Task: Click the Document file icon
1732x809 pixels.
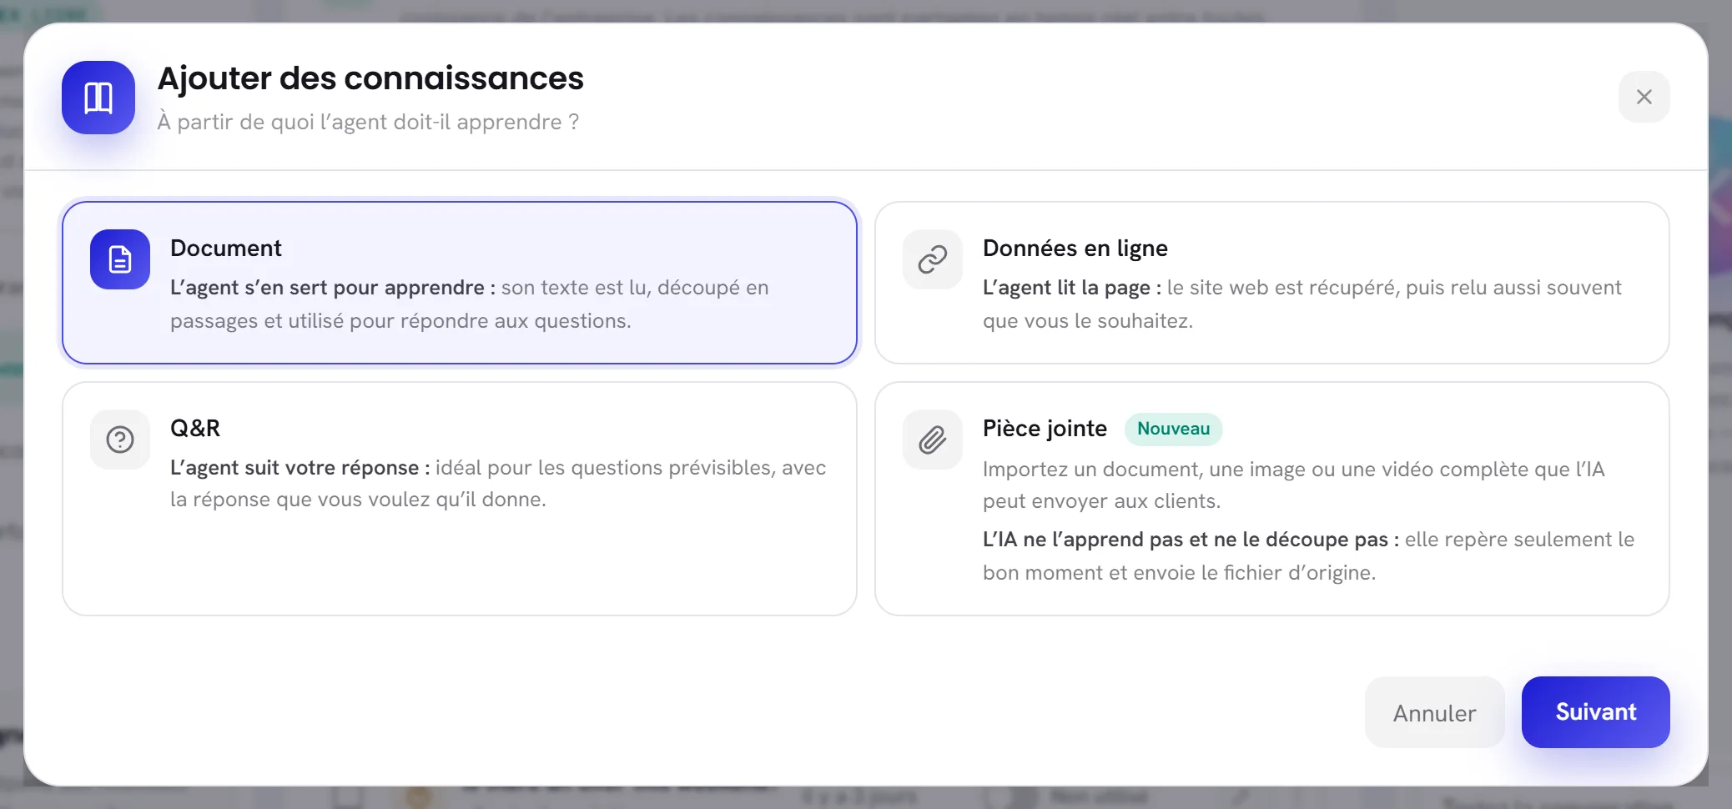Action: pos(120,259)
